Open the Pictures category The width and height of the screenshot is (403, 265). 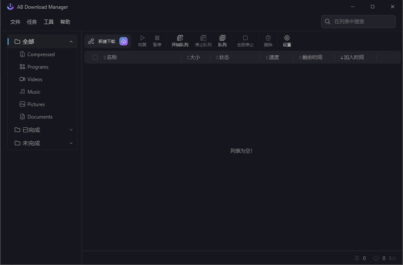click(x=36, y=104)
